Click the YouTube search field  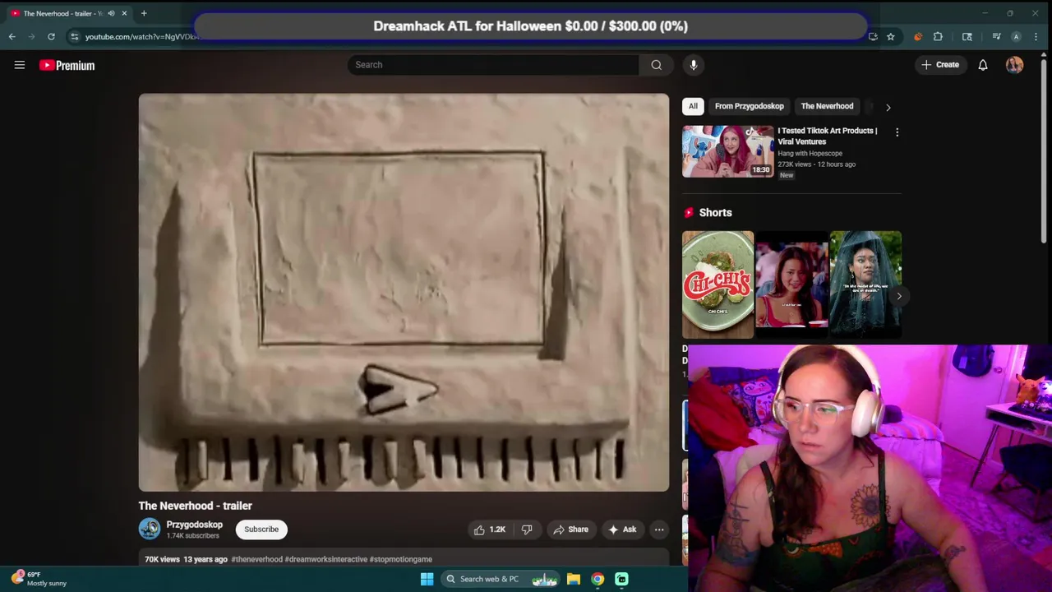tap(493, 65)
